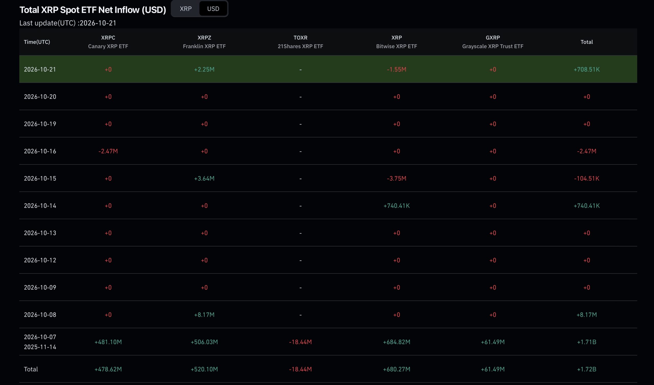The height and width of the screenshot is (385, 654).
Task: Select the 2026-10-12 date cell
Action: tap(40, 260)
